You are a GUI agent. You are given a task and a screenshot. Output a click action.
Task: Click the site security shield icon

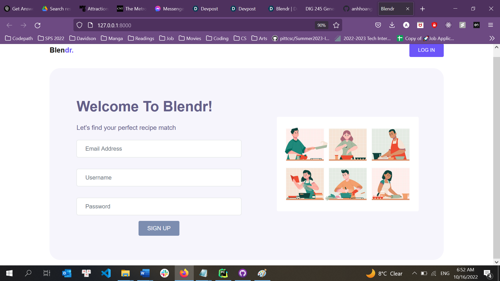tap(79, 25)
